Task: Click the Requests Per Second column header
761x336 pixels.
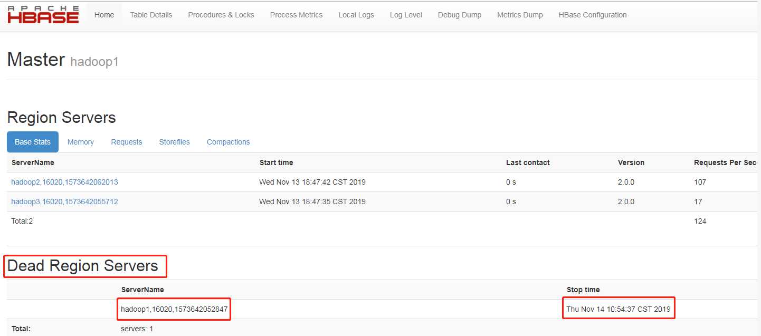Action: 727,162
